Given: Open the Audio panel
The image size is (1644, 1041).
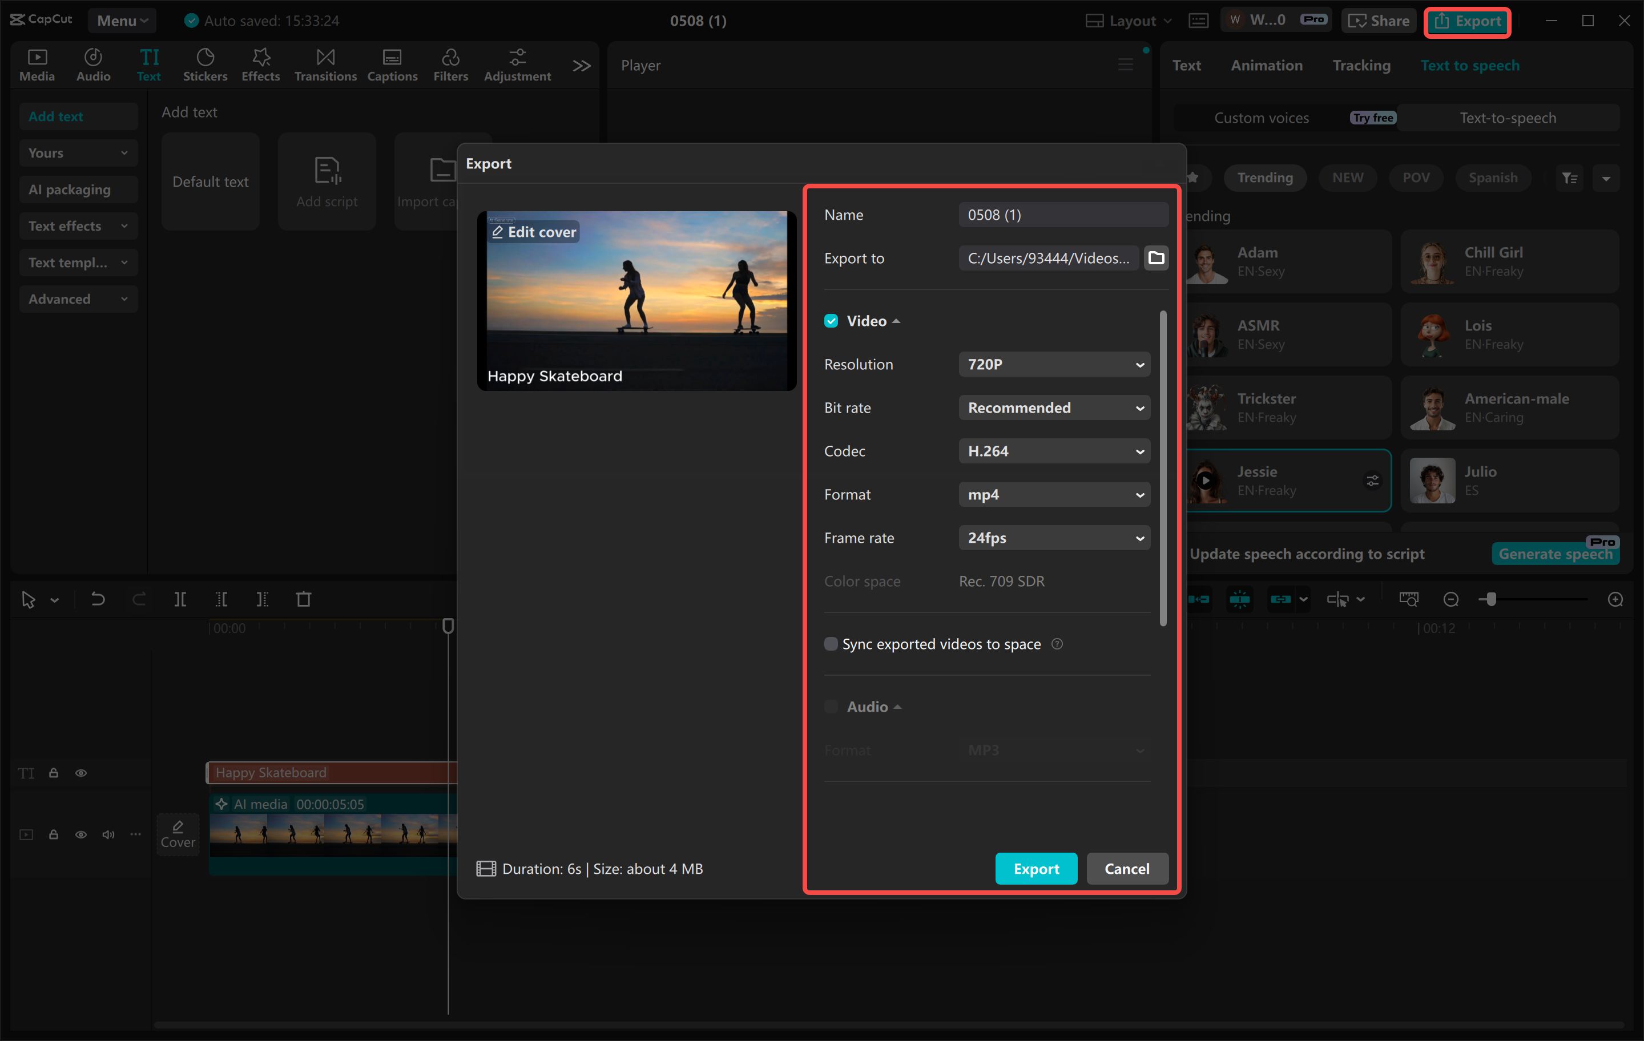Looking at the screenshot, I should pos(93,64).
